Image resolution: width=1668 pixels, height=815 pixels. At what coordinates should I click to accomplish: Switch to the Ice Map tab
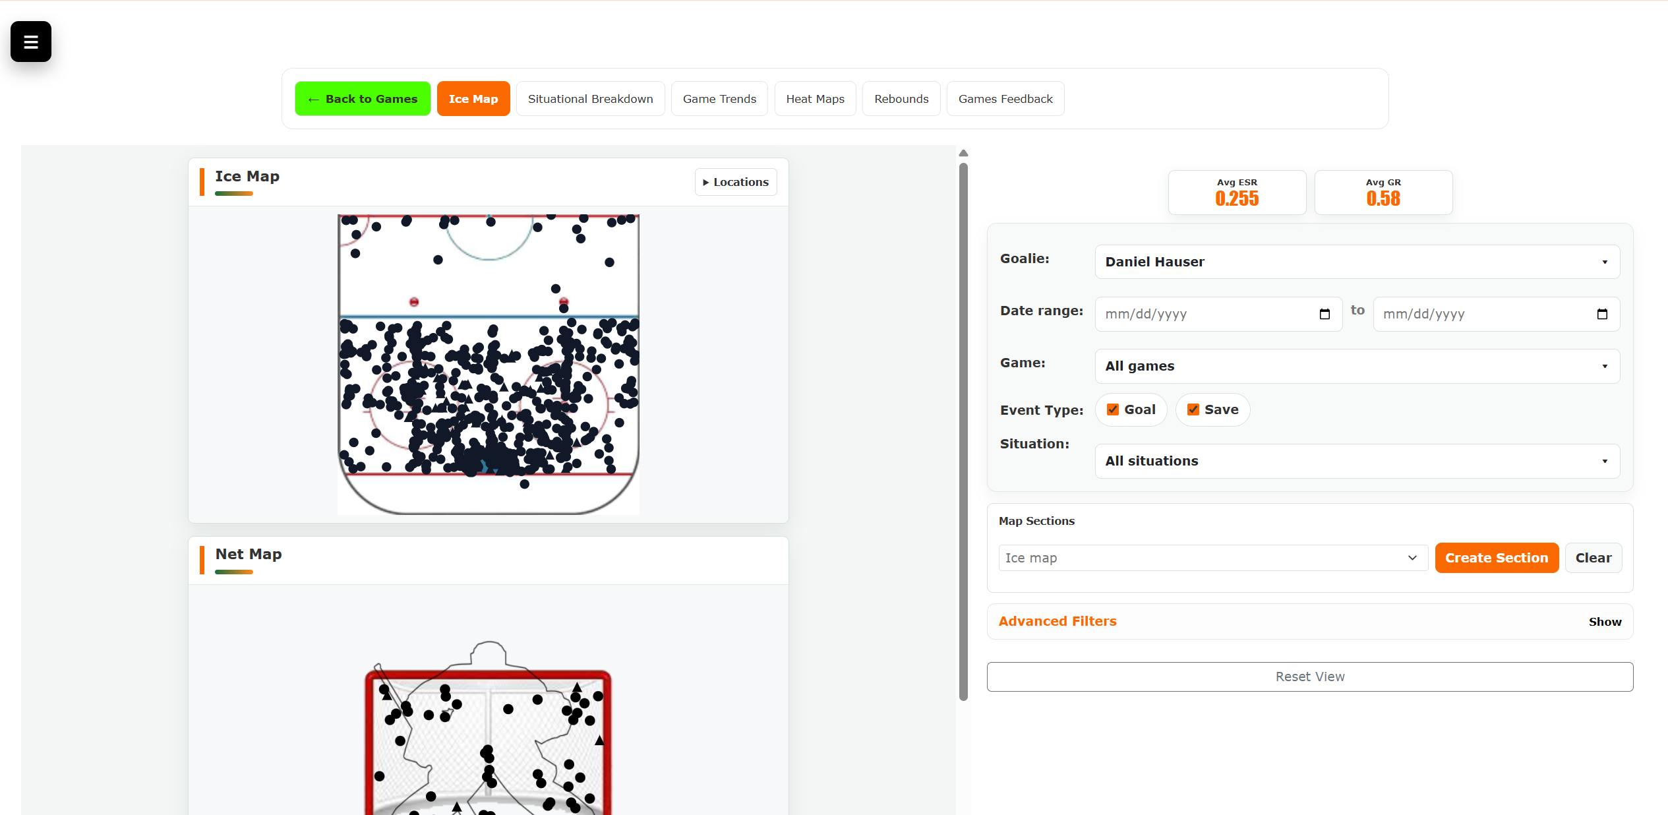point(473,99)
